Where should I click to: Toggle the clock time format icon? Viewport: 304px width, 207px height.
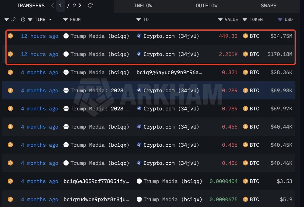[23, 19]
